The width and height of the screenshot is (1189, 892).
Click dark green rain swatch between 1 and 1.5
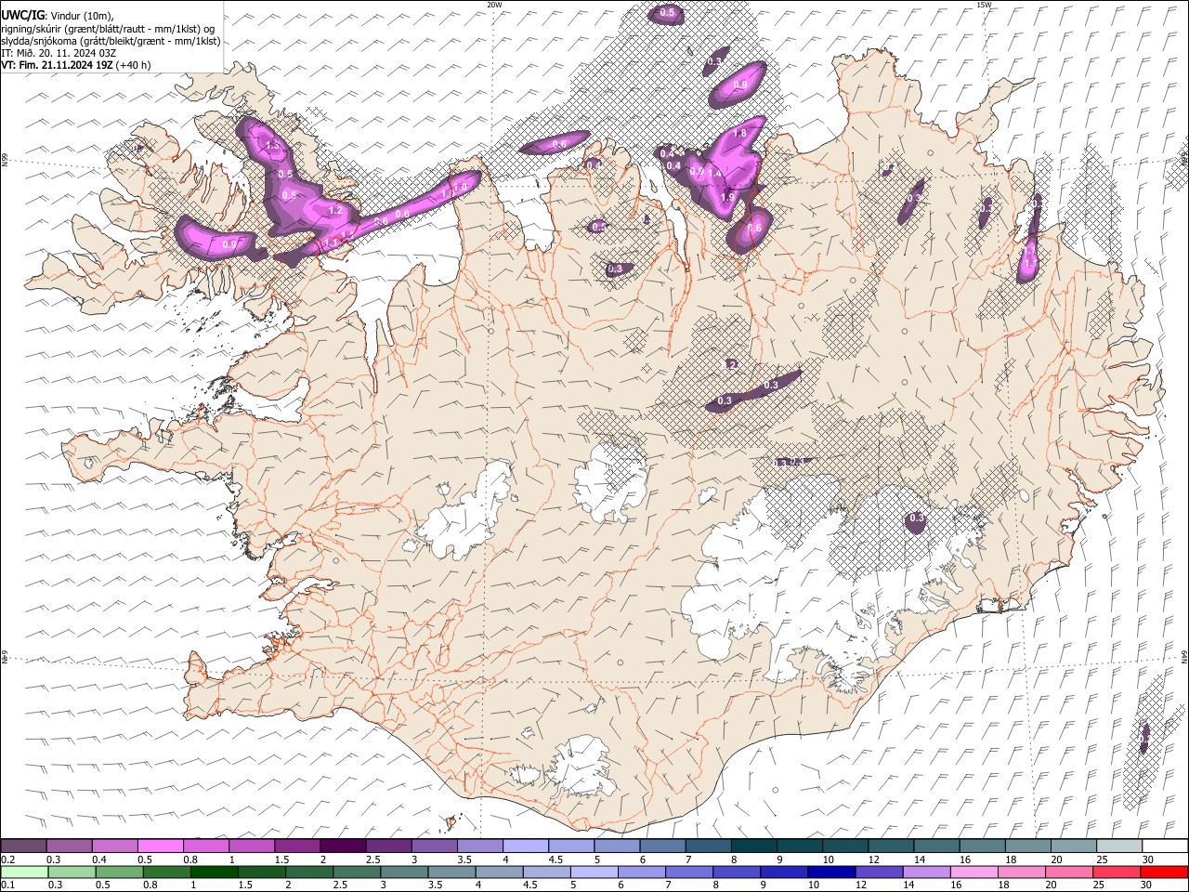214,872
